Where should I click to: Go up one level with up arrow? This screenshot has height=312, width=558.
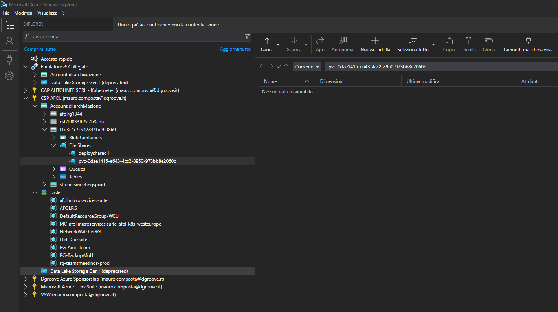[x=286, y=66]
